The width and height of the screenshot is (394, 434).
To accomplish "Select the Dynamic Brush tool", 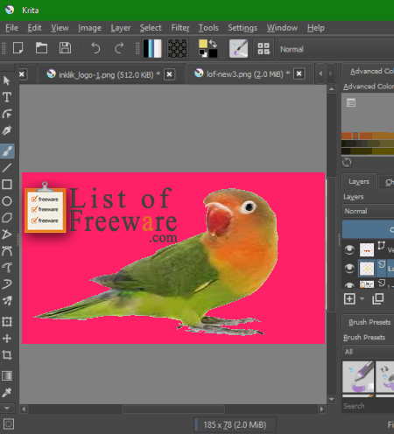I will (7, 283).
